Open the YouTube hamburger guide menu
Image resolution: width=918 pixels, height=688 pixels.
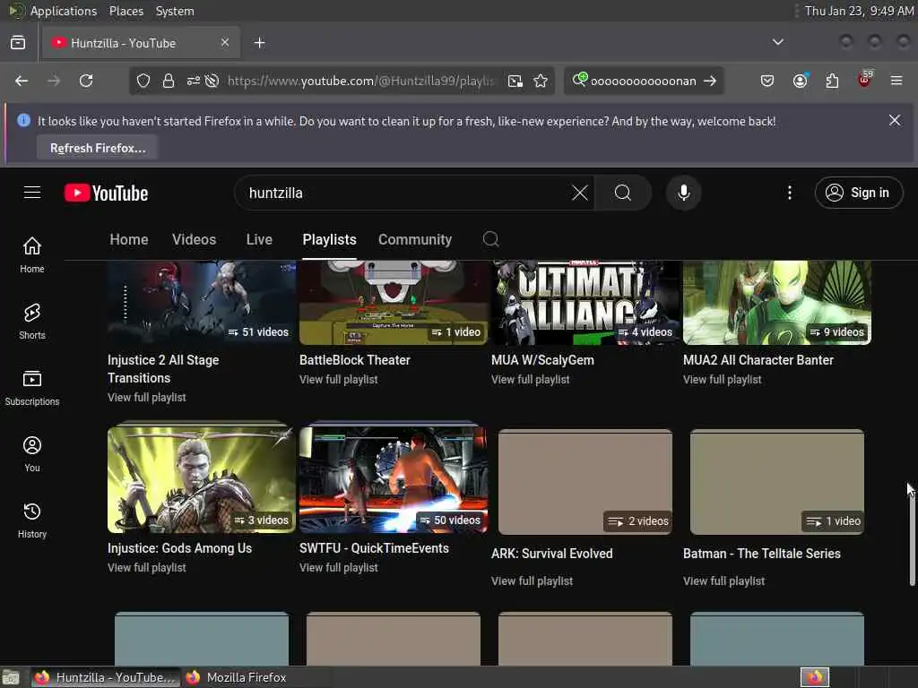(x=32, y=193)
